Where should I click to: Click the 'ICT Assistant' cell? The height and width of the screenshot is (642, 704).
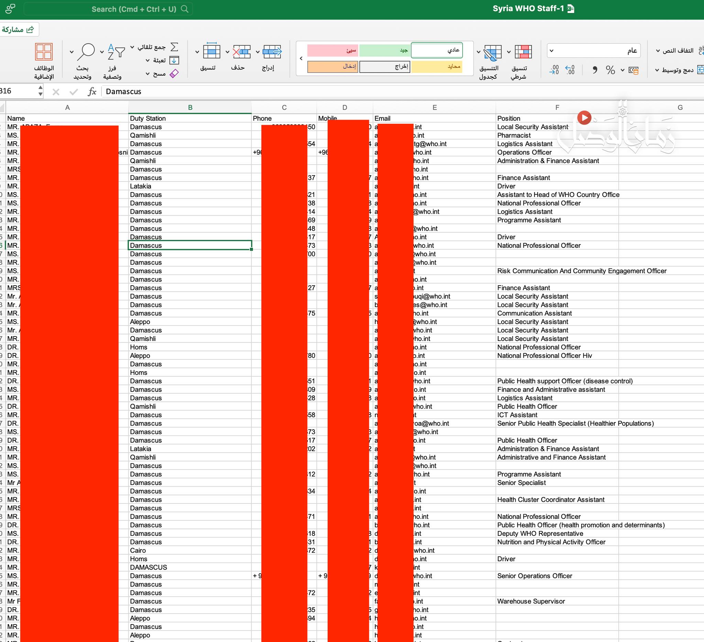click(557, 415)
